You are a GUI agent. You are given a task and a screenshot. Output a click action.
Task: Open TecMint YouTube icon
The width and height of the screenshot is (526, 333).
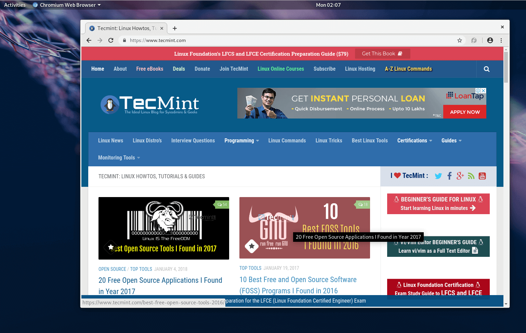pos(482,176)
